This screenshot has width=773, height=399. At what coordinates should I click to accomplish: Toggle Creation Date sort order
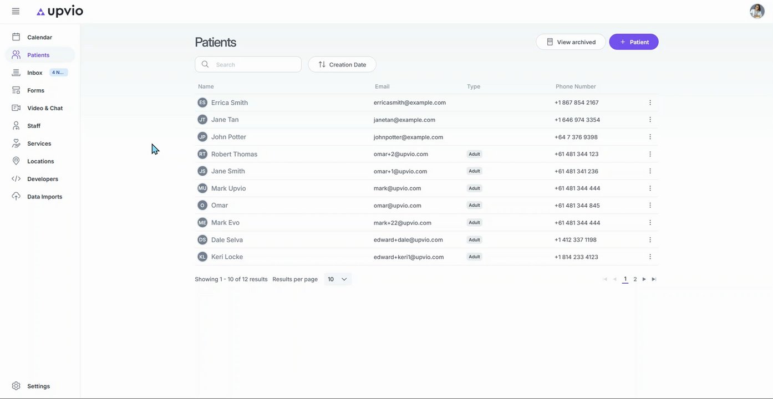[x=342, y=64]
